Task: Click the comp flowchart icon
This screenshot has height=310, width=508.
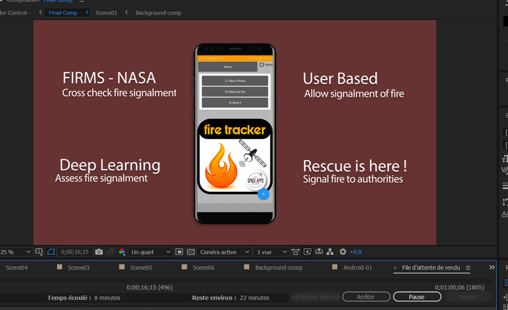Action: (x=330, y=252)
